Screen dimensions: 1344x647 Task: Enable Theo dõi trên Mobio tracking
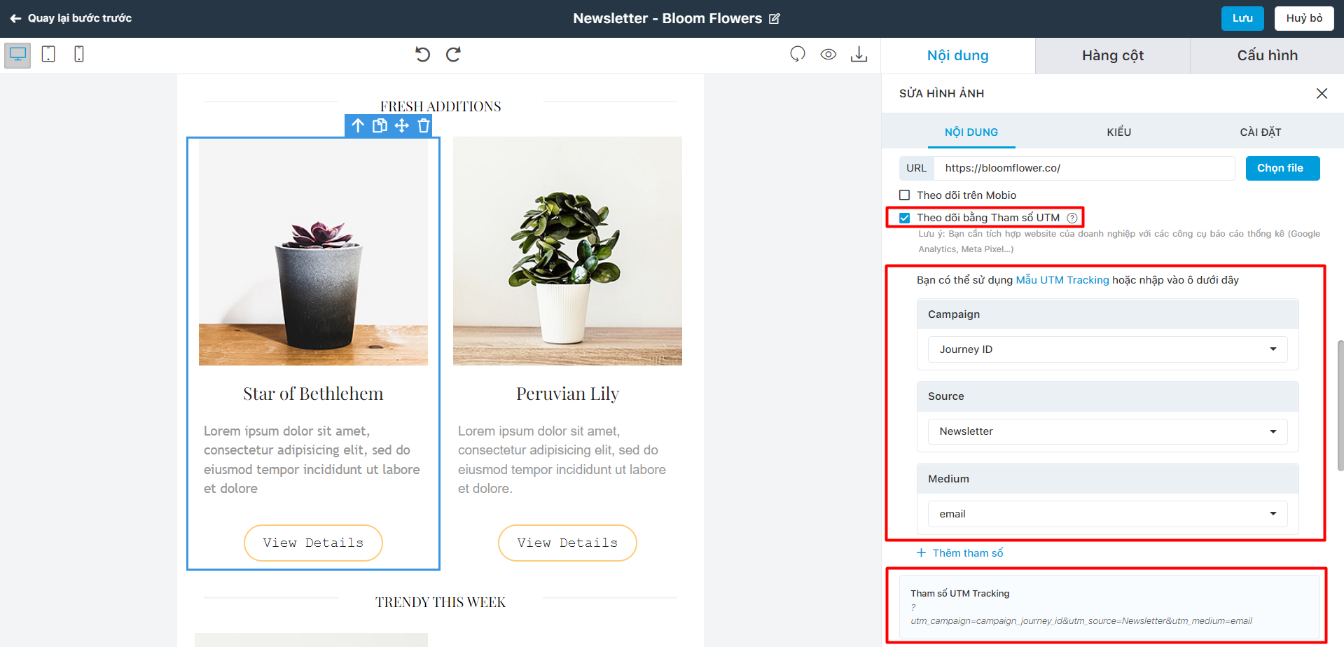pos(904,195)
